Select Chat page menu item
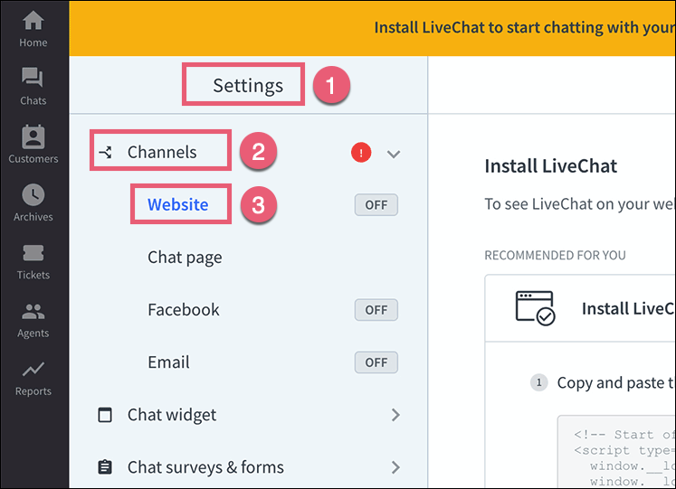The image size is (676, 489). [x=185, y=258]
